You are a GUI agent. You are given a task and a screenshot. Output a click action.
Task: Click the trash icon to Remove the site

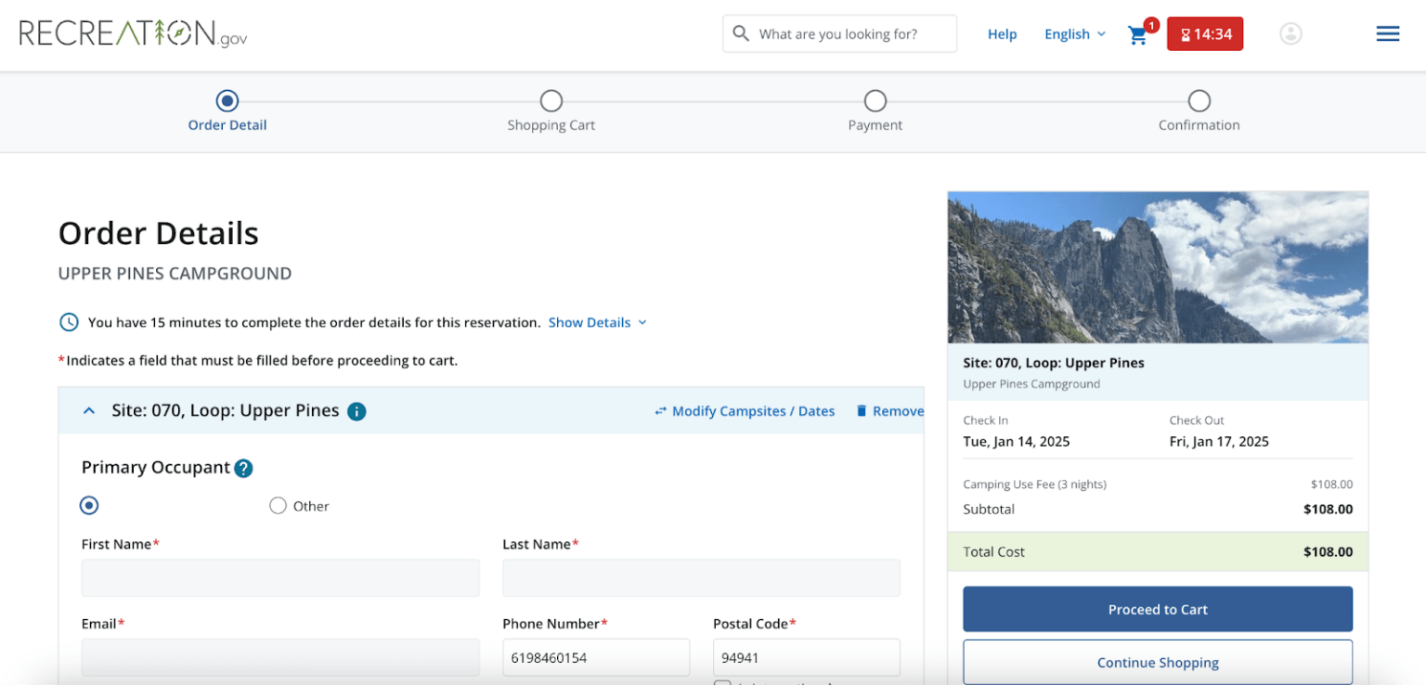click(x=862, y=411)
